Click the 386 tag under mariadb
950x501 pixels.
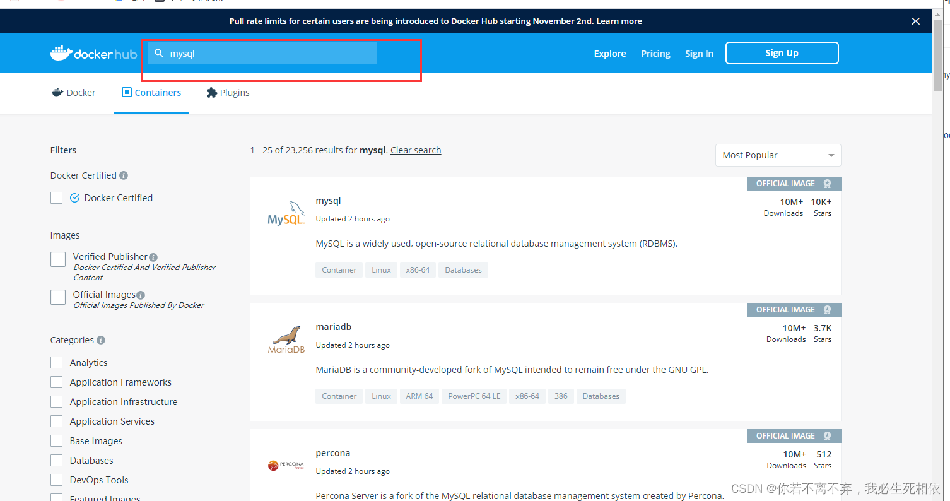(x=561, y=396)
